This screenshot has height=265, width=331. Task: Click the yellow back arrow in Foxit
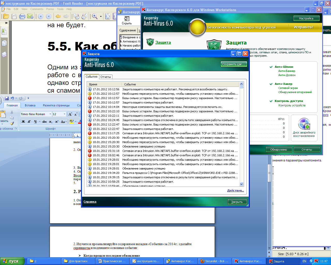pyautogui.click(x=58, y=16)
